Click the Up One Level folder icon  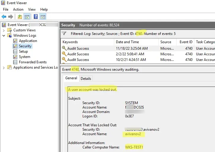[x=20, y=17]
